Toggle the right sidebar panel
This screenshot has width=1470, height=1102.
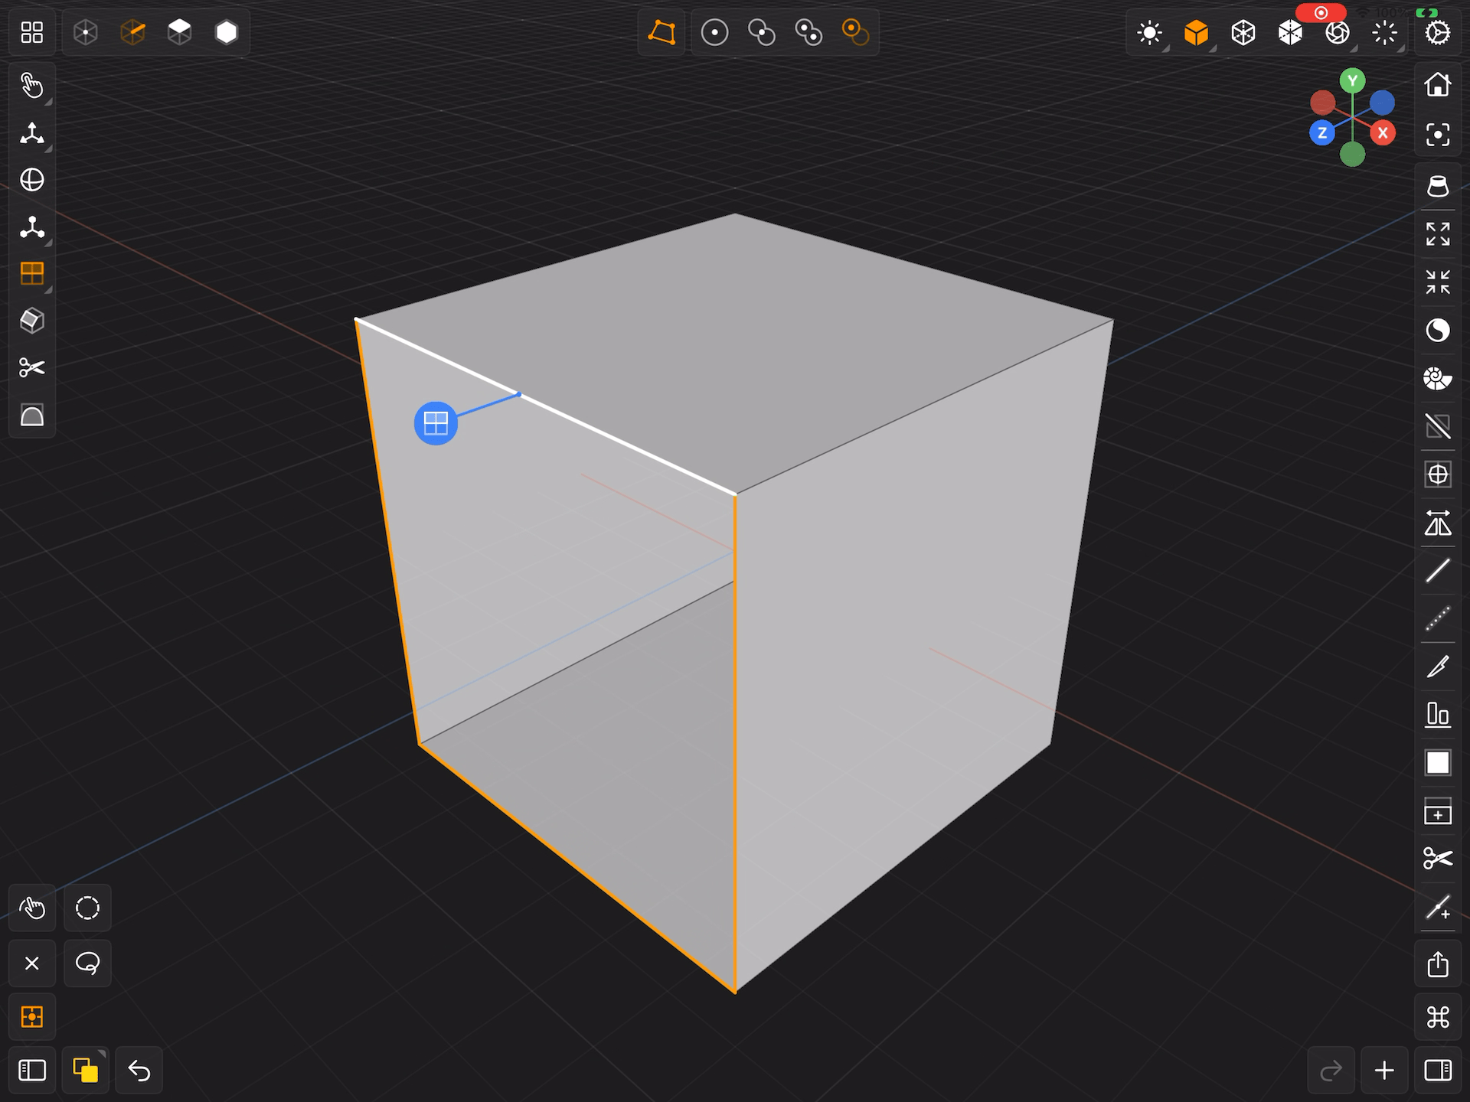[1438, 1070]
